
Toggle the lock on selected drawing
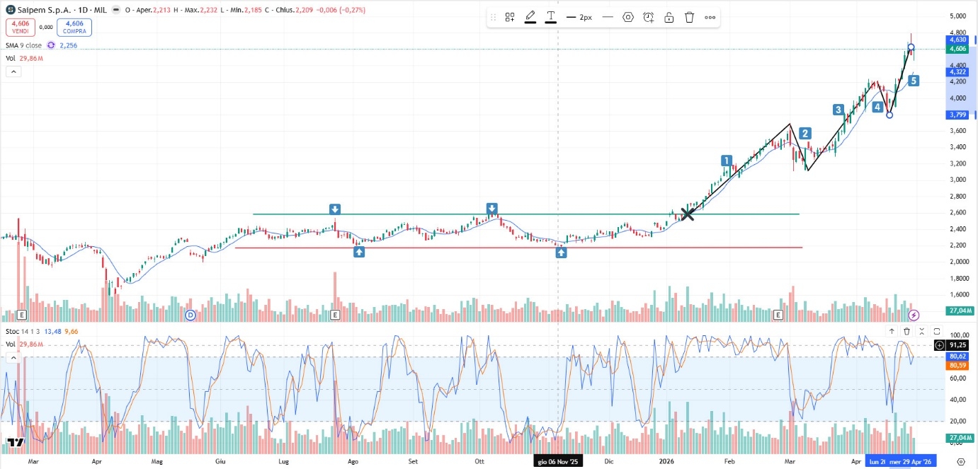(x=669, y=17)
